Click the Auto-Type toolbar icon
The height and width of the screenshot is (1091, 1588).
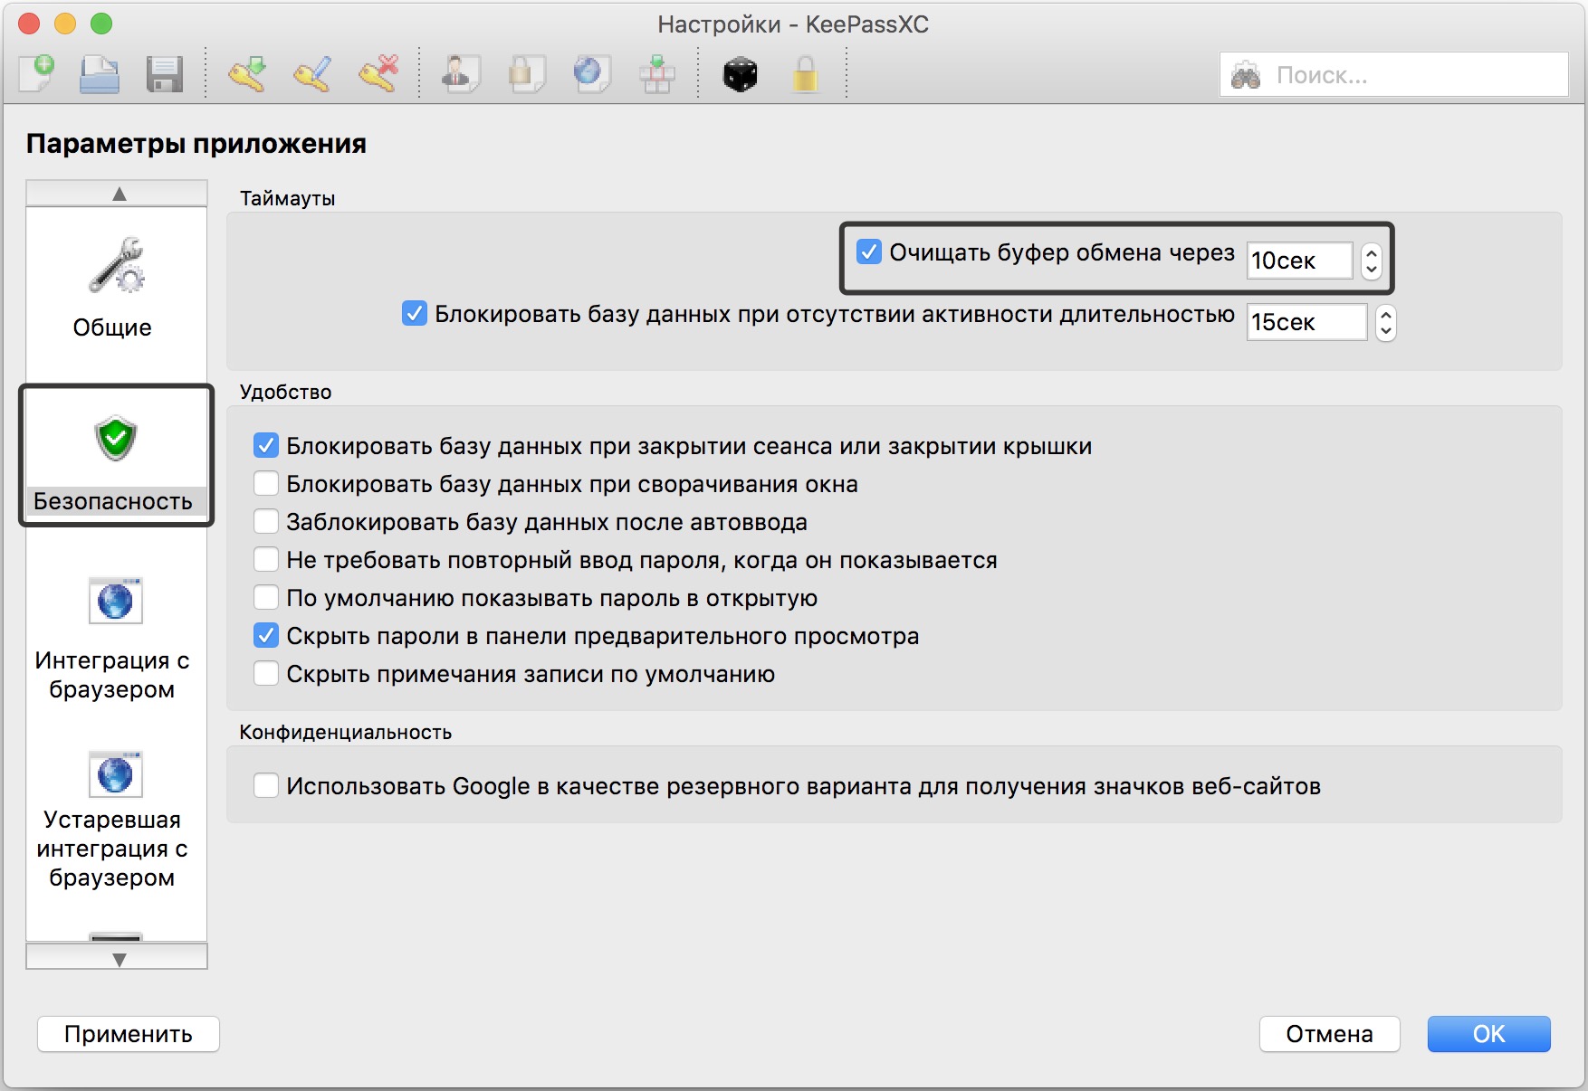[657, 74]
